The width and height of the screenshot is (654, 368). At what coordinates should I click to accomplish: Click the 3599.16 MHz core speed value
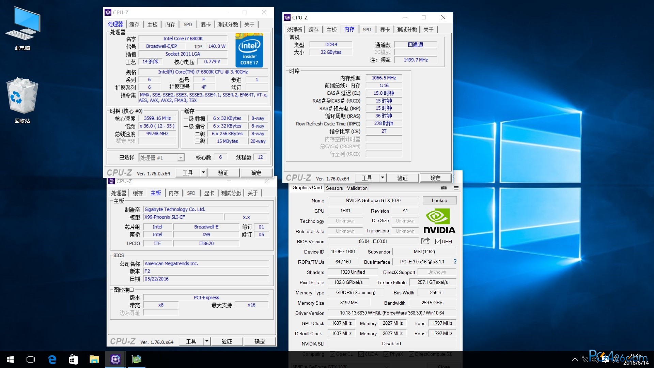(157, 118)
